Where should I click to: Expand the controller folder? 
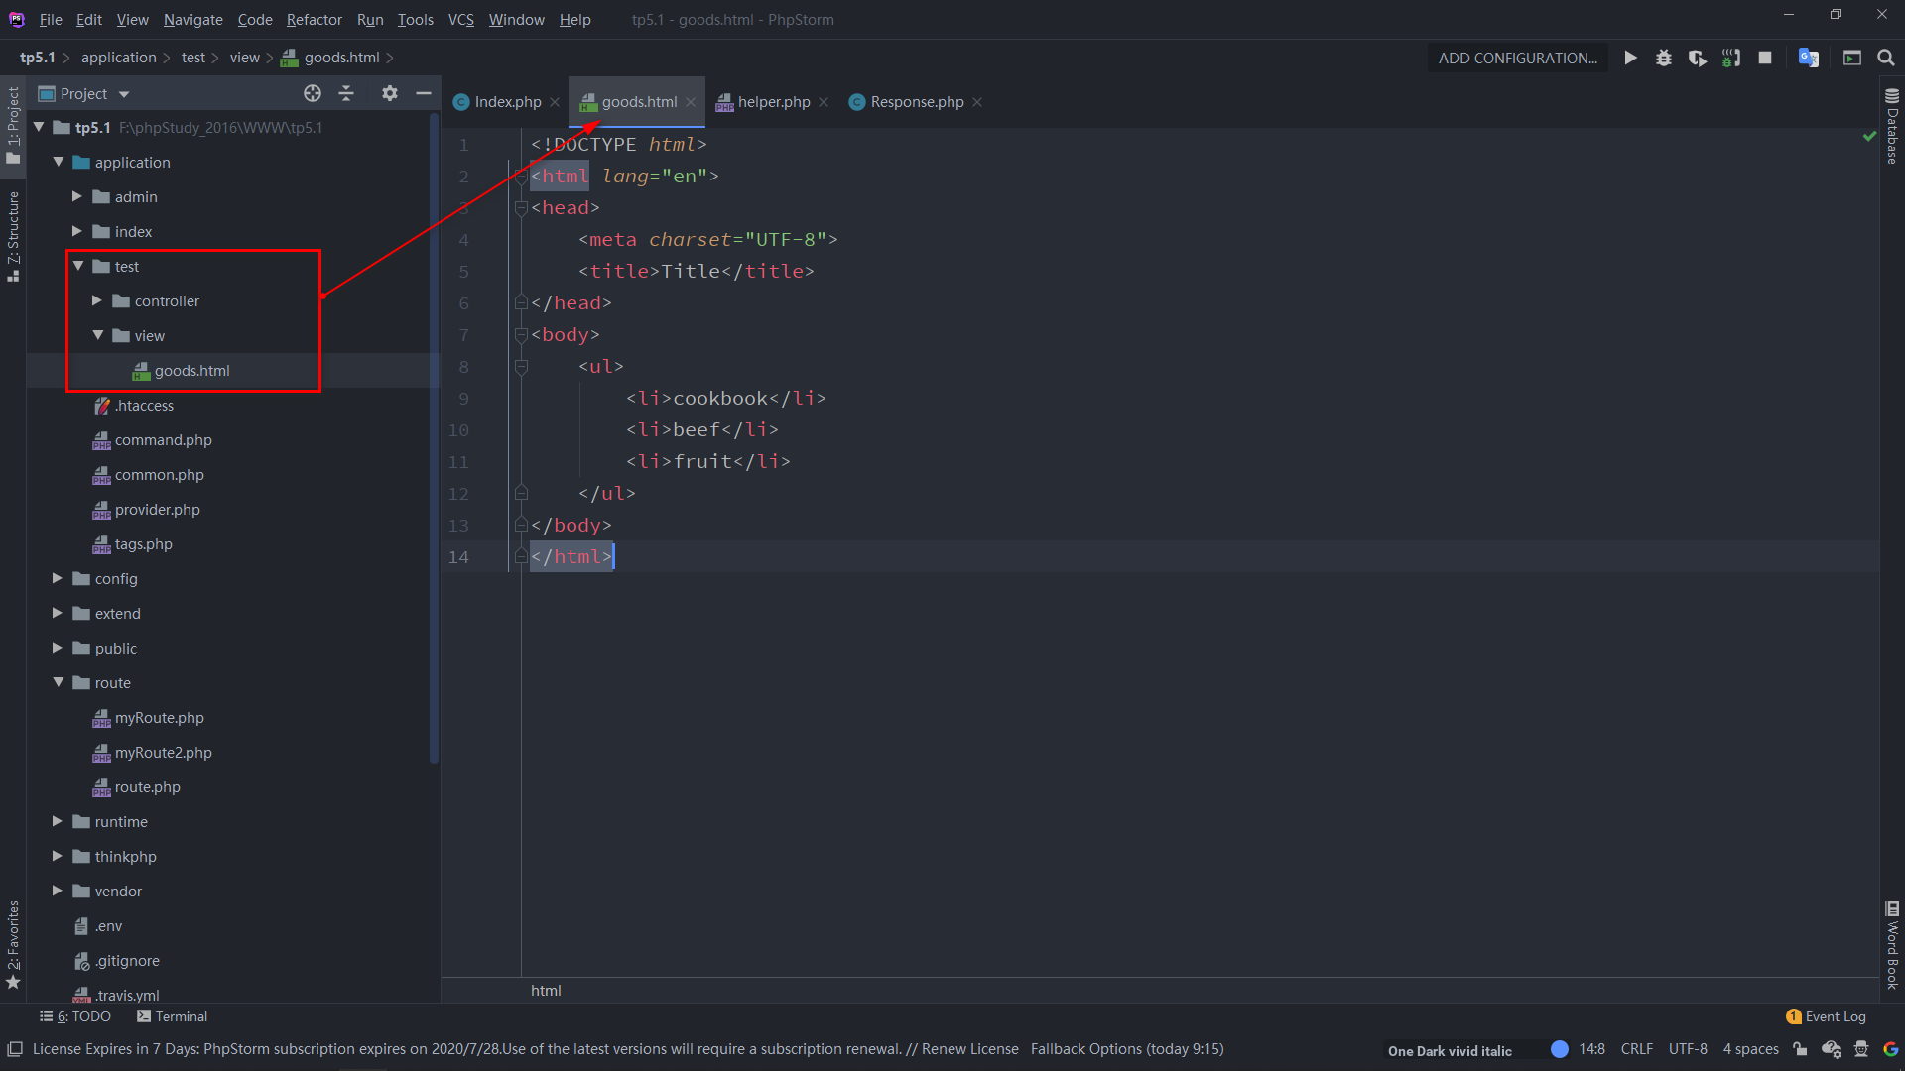coord(97,300)
